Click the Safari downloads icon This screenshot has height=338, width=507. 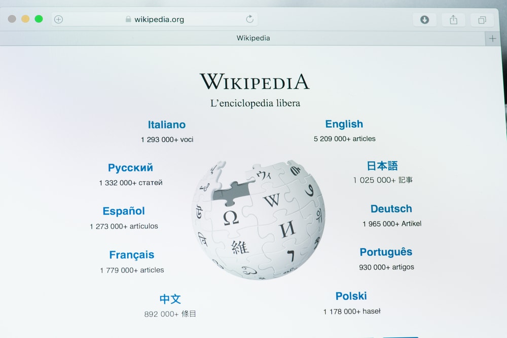(424, 20)
